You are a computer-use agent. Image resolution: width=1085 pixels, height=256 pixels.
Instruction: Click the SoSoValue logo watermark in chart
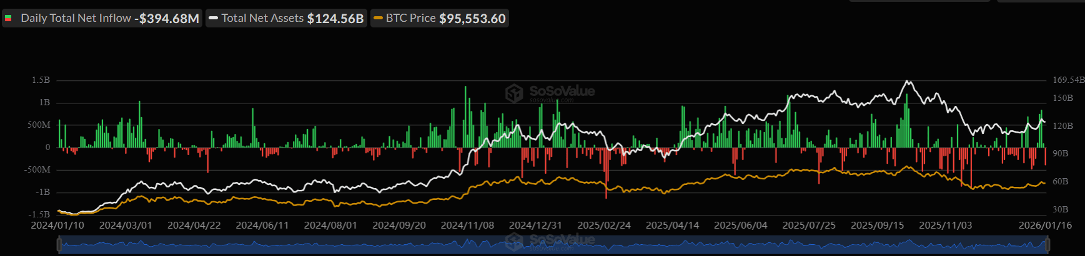pyautogui.click(x=550, y=93)
